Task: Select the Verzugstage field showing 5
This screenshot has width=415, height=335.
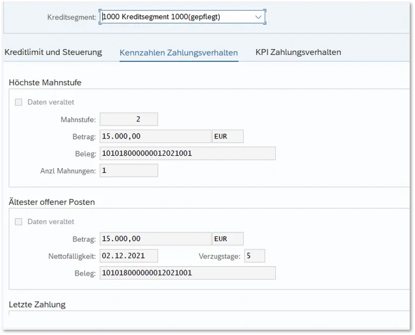Action: pyautogui.click(x=254, y=256)
